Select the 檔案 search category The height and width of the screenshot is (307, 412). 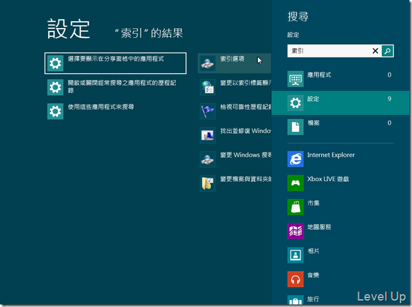(340, 127)
